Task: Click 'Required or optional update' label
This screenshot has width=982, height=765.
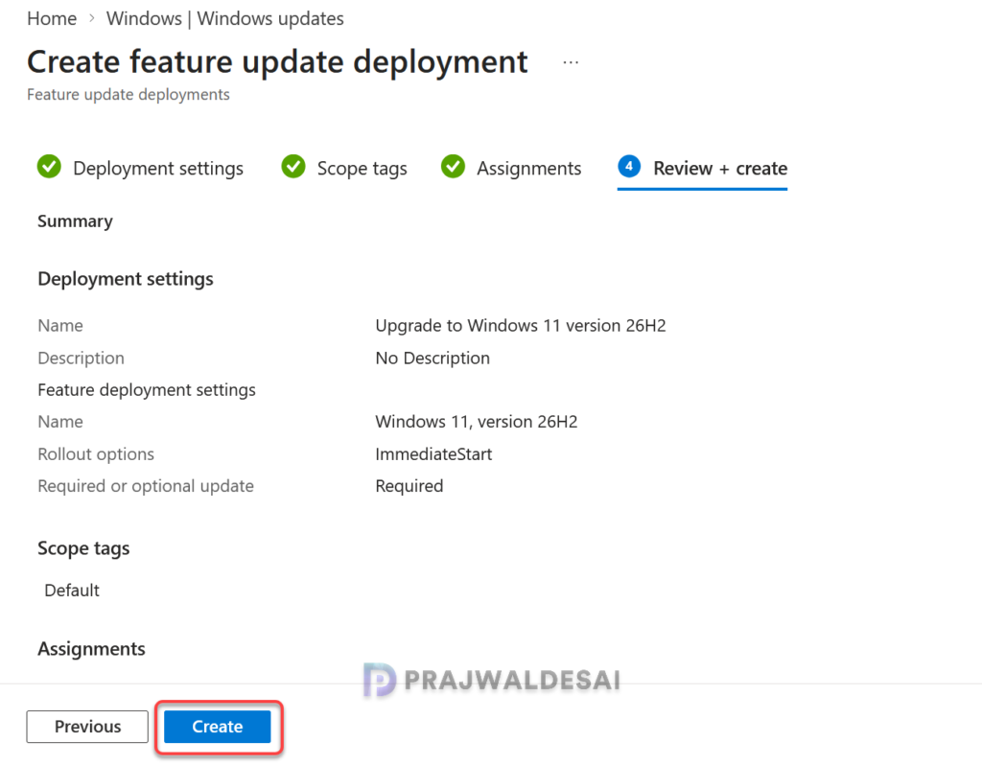Action: pyautogui.click(x=146, y=486)
